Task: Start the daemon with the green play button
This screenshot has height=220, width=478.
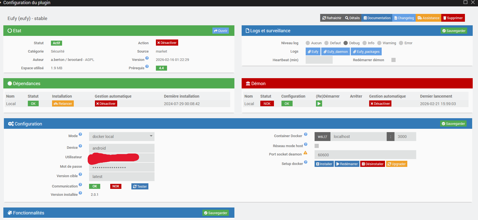Action: coord(319,104)
